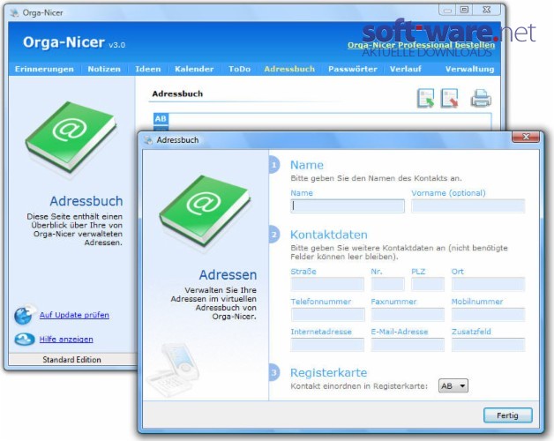The width and height of the screenshot is (554, 441).
Task: Click the Internetadresse input field
Action: point(327,345)
